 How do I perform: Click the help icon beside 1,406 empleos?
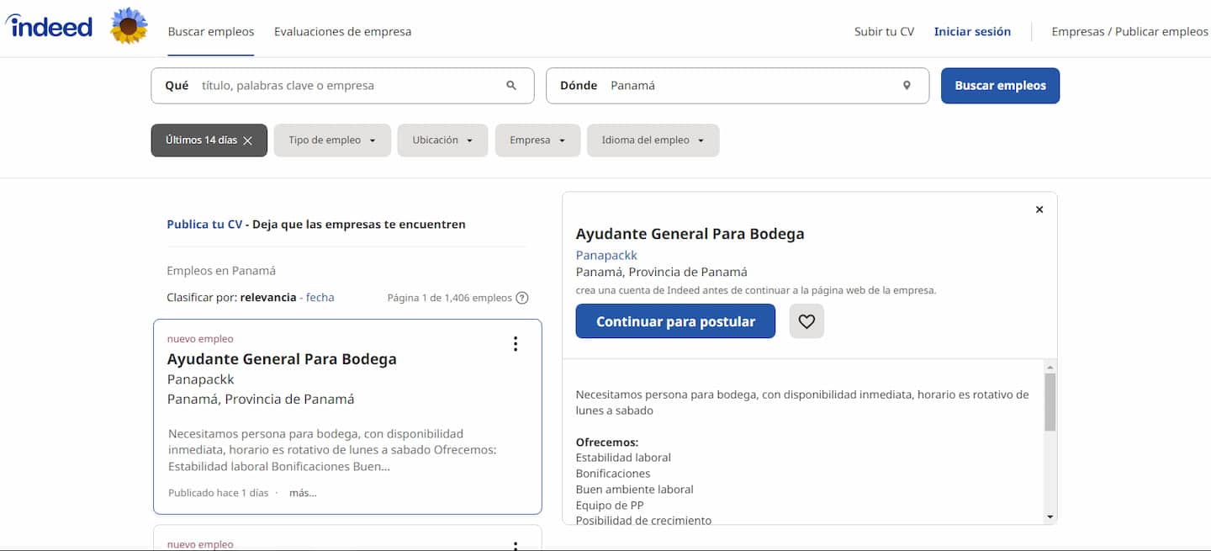pyautogui.click(x=522, y=298)
